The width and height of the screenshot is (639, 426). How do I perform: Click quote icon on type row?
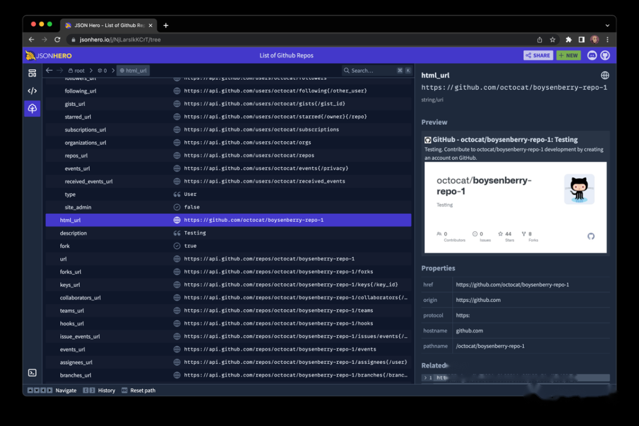177,195
